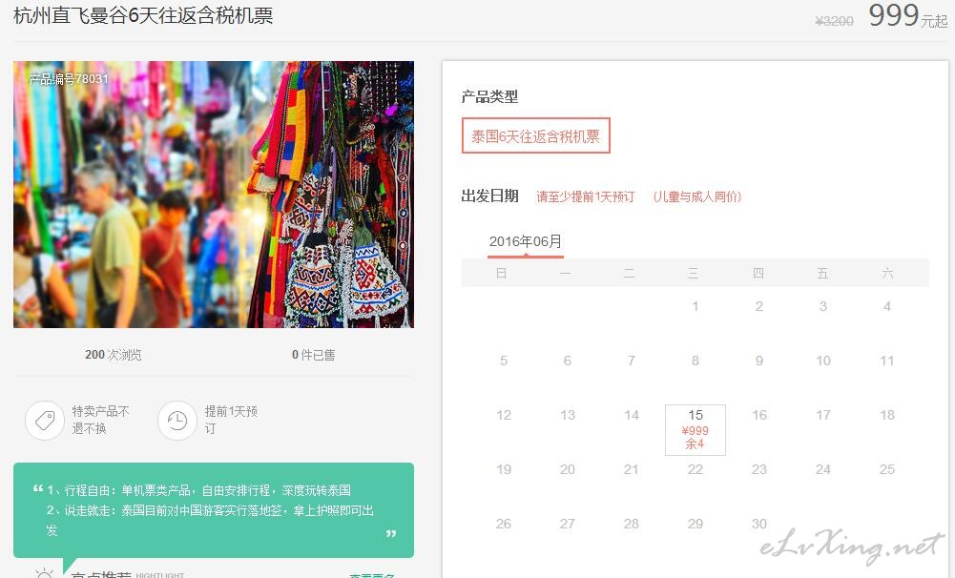This screenshot has height=578, width=955.
Task: Select date 30 in the June calendar
Action: (758, 524)
